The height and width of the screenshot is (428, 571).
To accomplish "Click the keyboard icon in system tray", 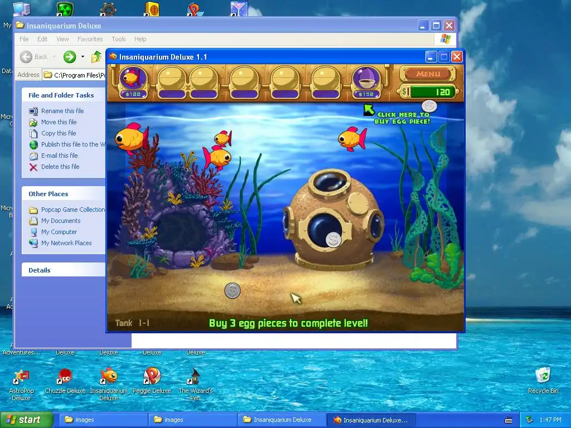I will point(509,420).
